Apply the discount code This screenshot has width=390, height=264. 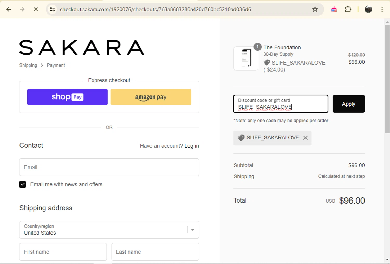tap(348, 104)
